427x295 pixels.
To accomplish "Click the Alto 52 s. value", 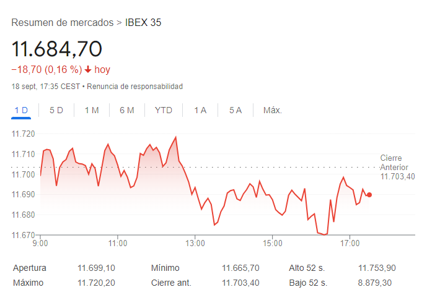I will pyautogui.click(x=377, y=268).
